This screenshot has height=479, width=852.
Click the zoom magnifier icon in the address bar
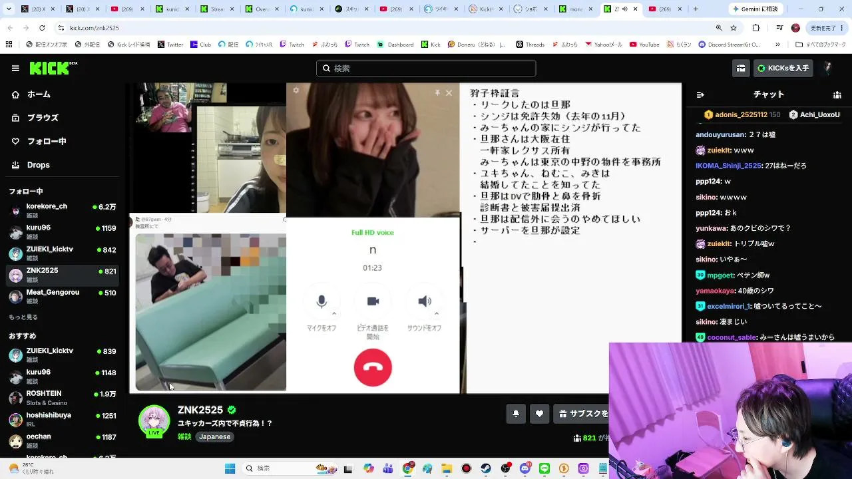tap(719, 28)
